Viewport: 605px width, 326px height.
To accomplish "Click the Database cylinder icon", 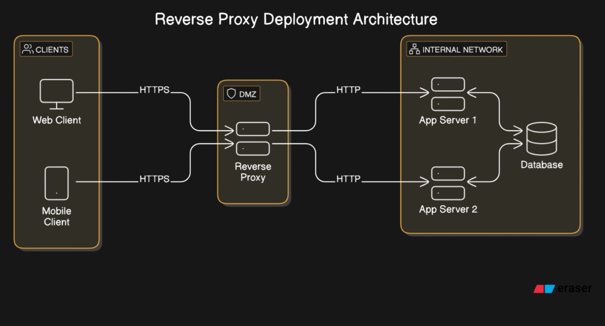I will pos(542,139).
